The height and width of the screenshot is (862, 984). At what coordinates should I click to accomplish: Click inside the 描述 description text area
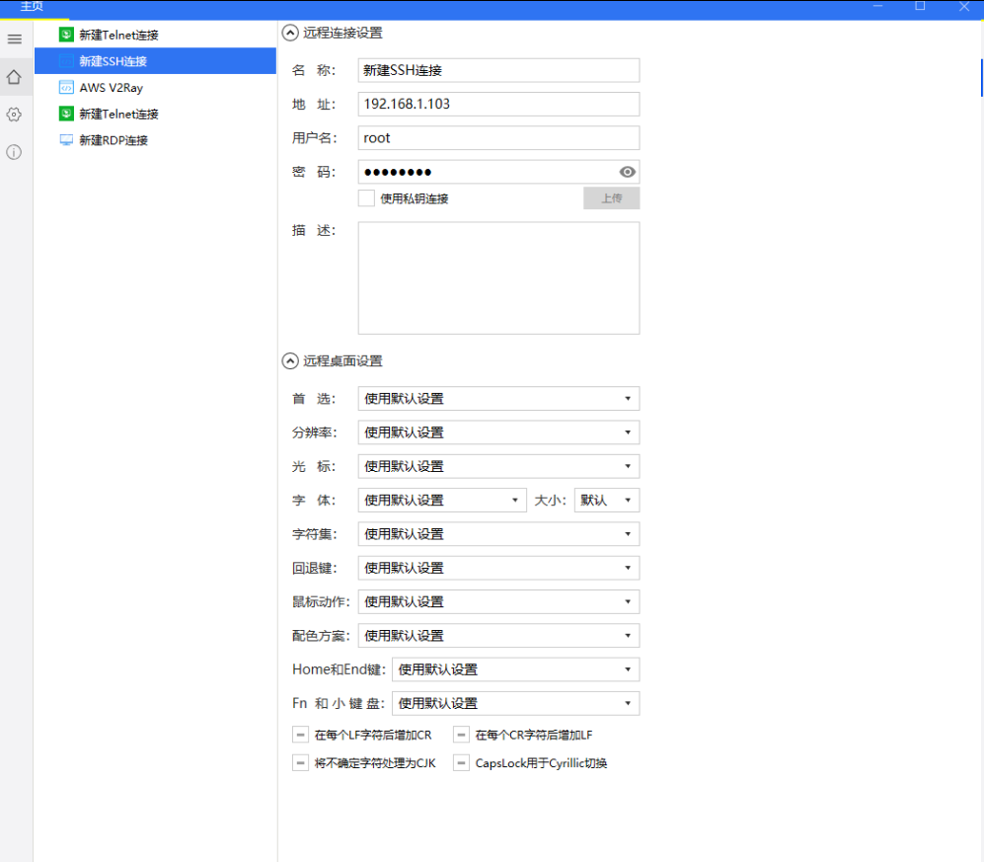pos(497,276)
